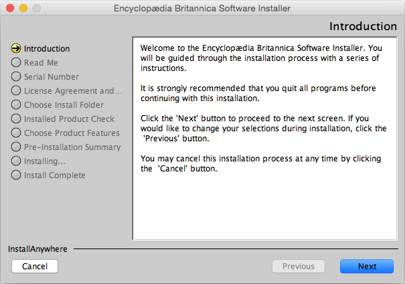The width and height of the screenshot is (405, 284).
Task: Select the Serial Number step label
Action: (52, 77)
